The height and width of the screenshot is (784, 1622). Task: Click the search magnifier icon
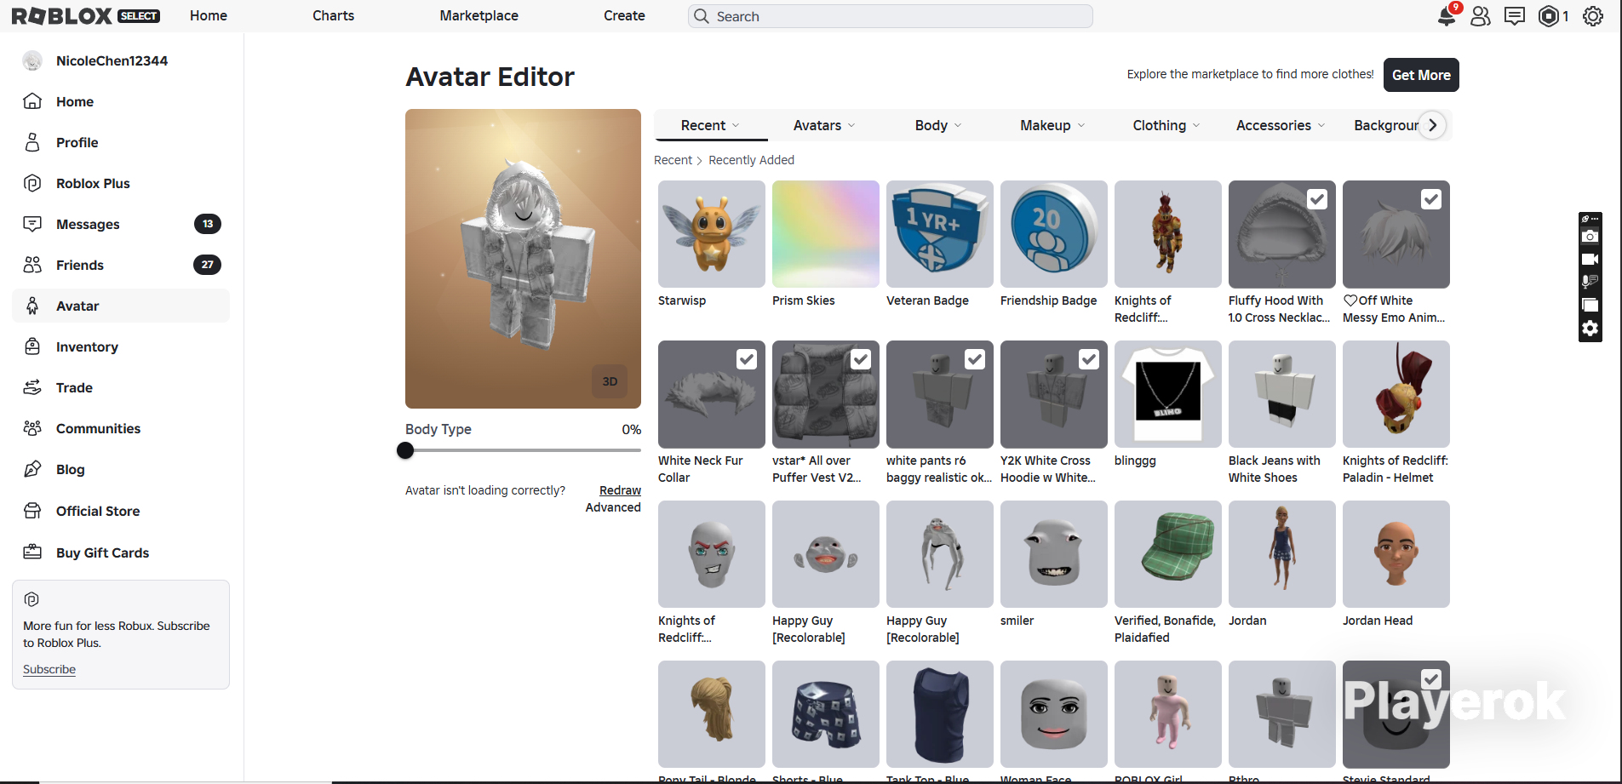click(x=702, y=16)
